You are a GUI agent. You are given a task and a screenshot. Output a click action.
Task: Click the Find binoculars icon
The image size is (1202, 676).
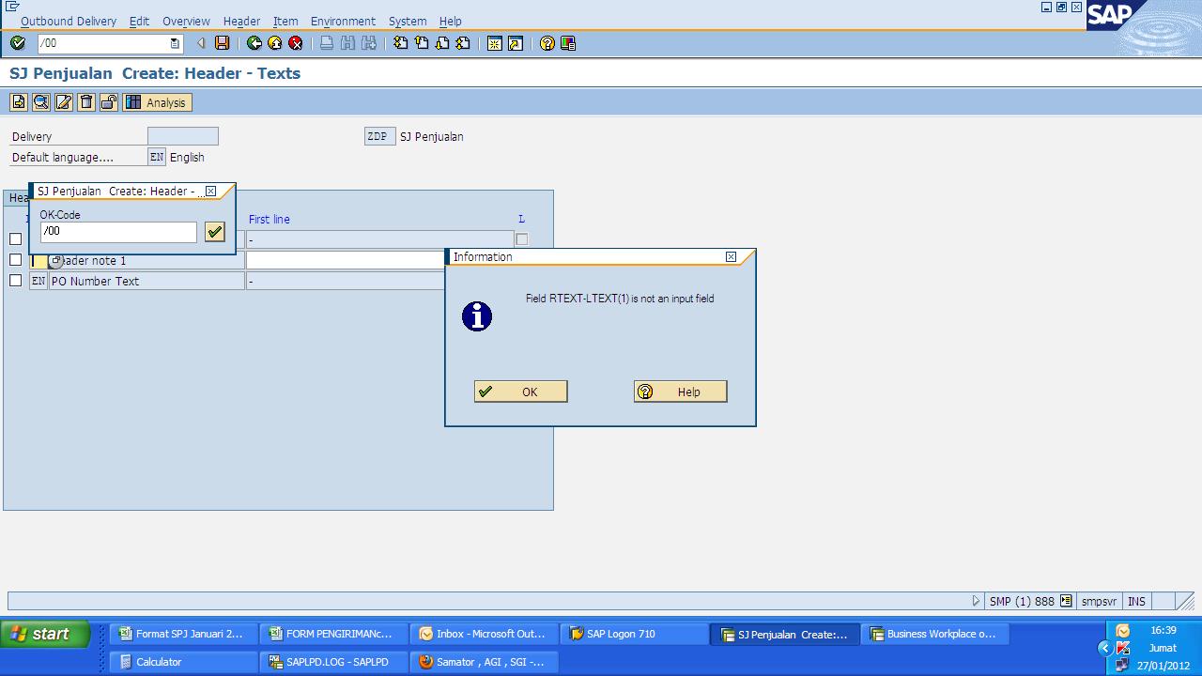347,43
